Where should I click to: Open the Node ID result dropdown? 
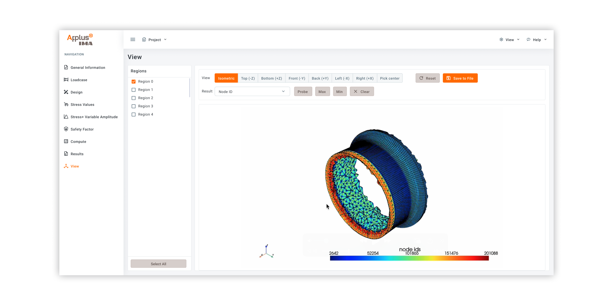tap(252, 92)
